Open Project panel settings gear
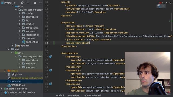Image resolution: width=173 pixels, height=97 pixels. pyautogui.click(x=35, y=3)
